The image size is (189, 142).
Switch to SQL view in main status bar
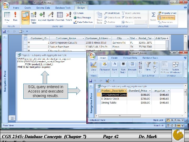click(179, 126)
